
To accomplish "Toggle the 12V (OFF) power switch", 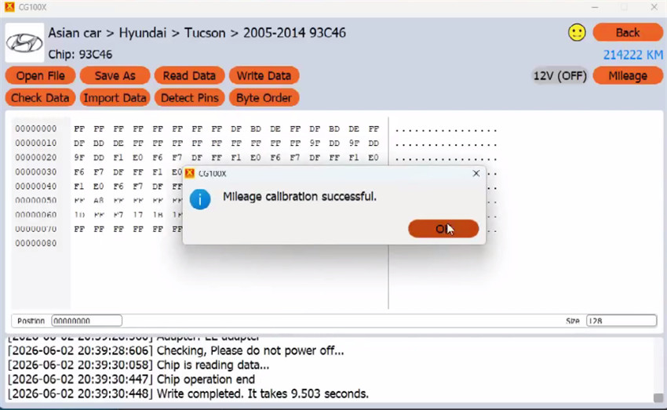I will pos(559,75).
